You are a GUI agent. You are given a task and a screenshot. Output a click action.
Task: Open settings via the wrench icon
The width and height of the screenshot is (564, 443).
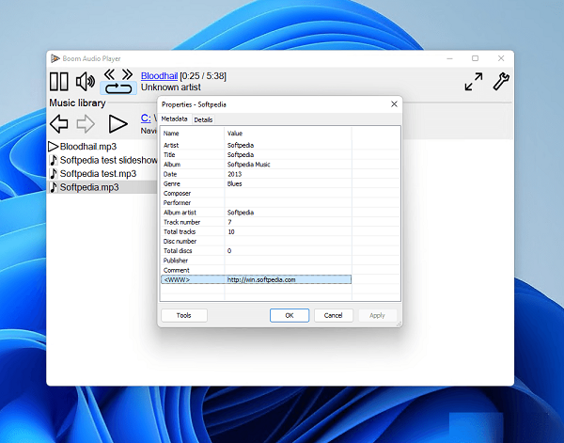(x=501, y=82)
